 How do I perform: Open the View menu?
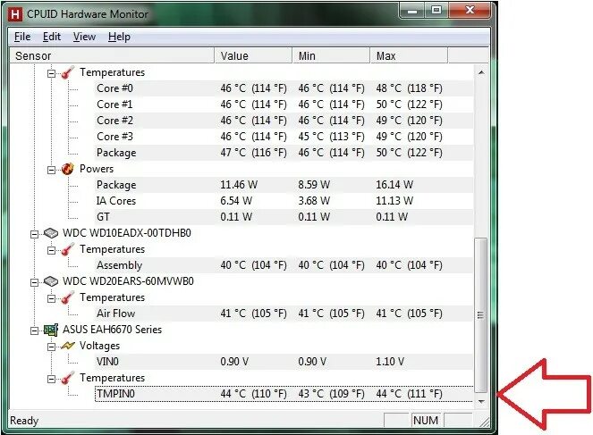[84, 37]
